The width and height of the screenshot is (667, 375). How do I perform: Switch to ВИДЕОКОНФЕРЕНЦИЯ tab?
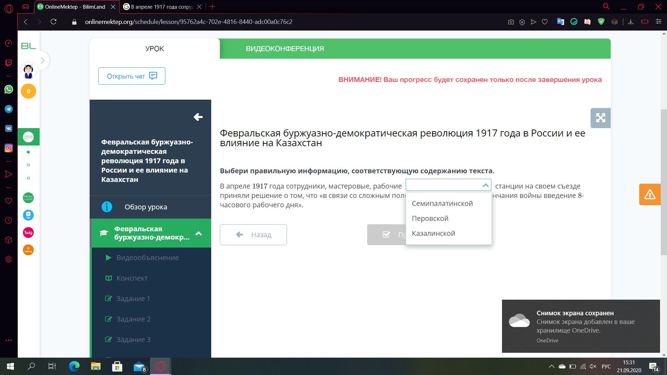(285, 49)
